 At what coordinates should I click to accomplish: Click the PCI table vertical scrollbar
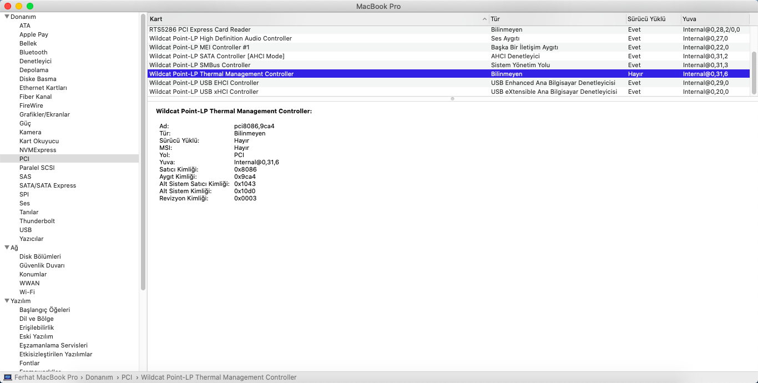coord(754,72)
